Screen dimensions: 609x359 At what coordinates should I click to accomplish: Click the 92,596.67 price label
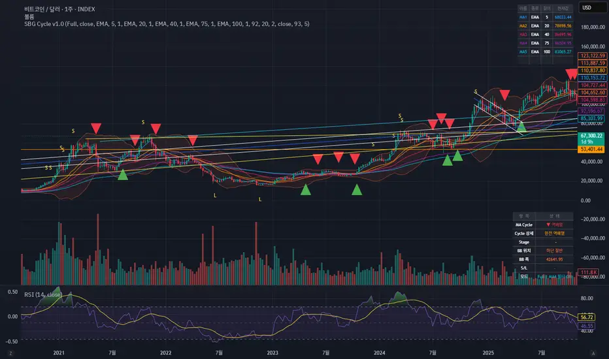coord(591,111)
